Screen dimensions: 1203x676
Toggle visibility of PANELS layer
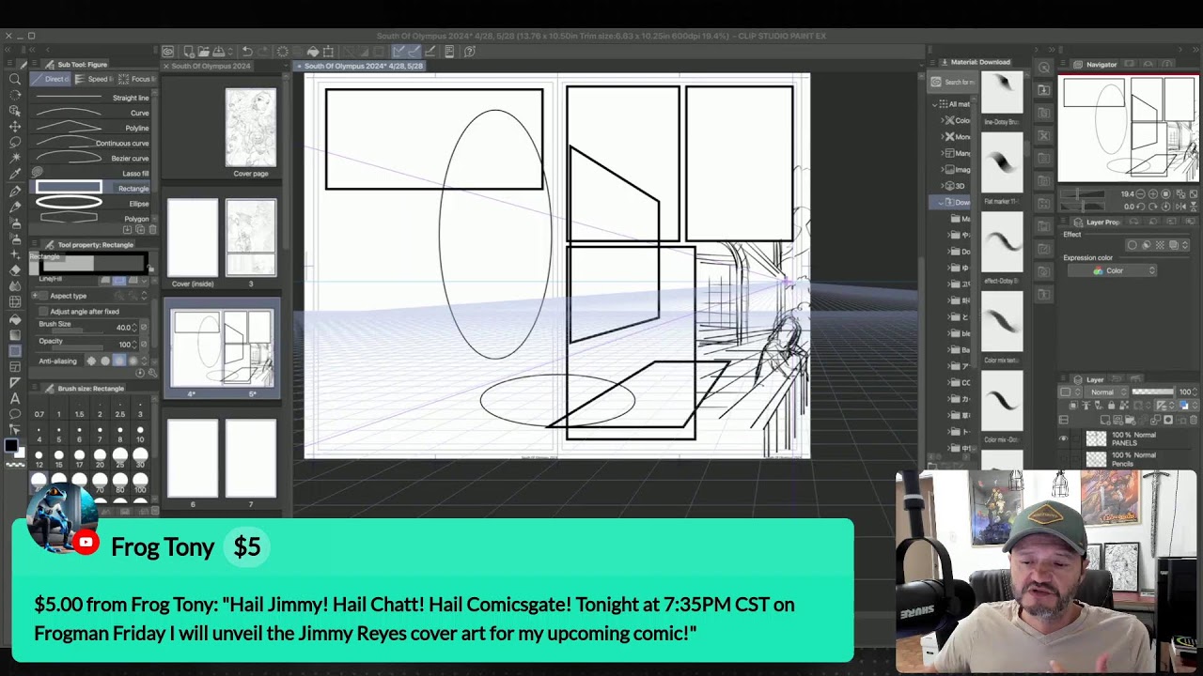click(1063, 438)
